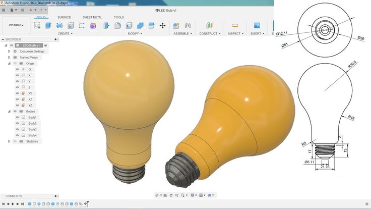Select the Hole tool in Create
This screenshot has width=371, height=209.
pyautogui.click(x=71, y=25)
